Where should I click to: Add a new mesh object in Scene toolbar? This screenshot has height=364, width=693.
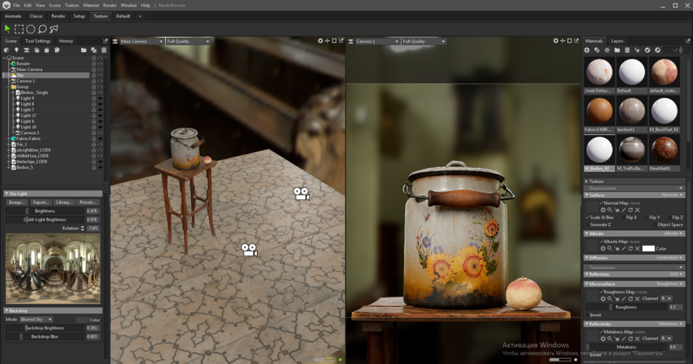click(6, 50)
